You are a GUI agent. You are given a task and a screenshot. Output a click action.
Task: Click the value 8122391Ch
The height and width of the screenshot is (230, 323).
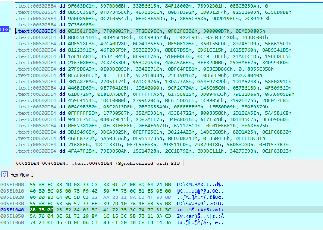click(x=81, y=50)
